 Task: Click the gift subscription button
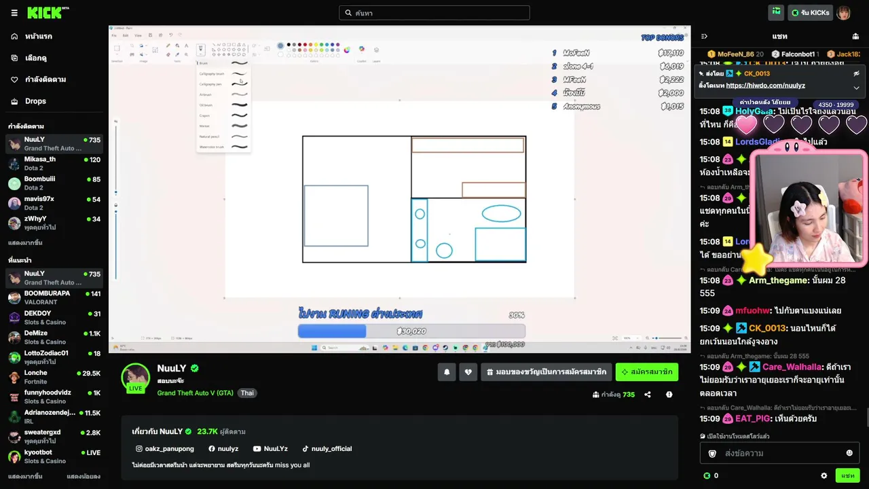click(x=546, y=372)
